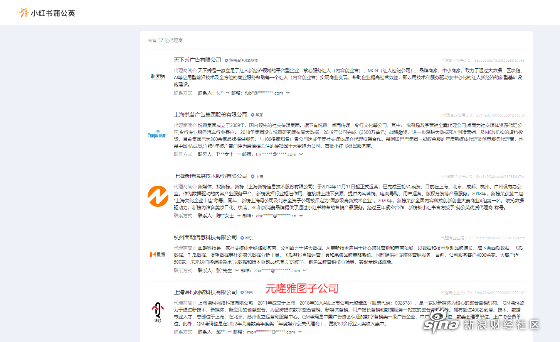Click 联系人:陈**女士 contact text

(216, 216)
